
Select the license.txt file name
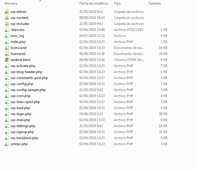(x=18, y=54)
